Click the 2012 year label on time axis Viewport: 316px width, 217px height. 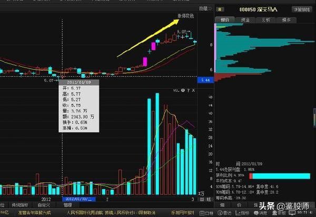46,199
